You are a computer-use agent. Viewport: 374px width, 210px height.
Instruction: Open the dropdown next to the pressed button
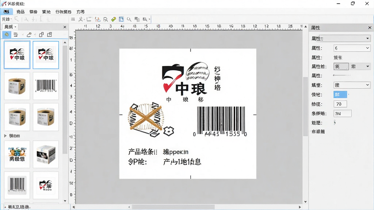pos(360,66)
